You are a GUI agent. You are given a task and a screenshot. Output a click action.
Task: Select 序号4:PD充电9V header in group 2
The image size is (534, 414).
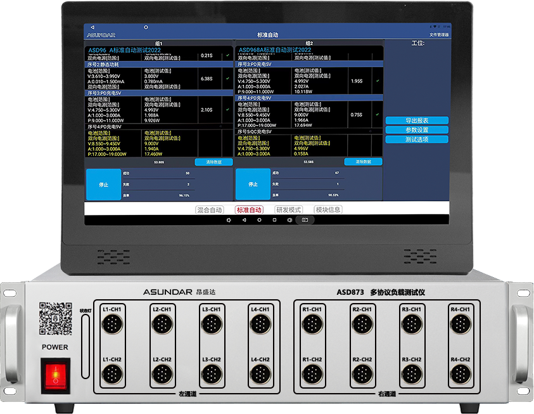[x=309, y=98]
